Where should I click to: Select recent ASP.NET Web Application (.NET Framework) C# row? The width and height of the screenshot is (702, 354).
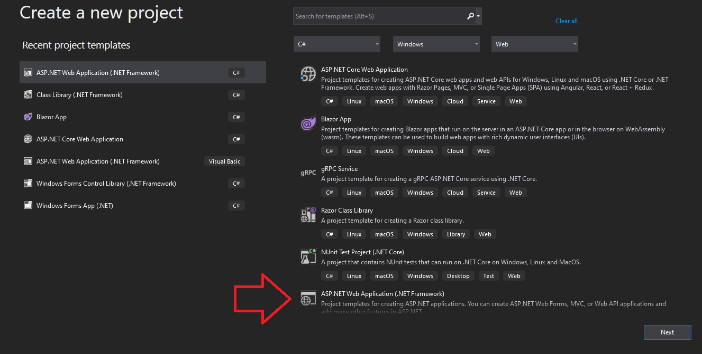(143, 73)
